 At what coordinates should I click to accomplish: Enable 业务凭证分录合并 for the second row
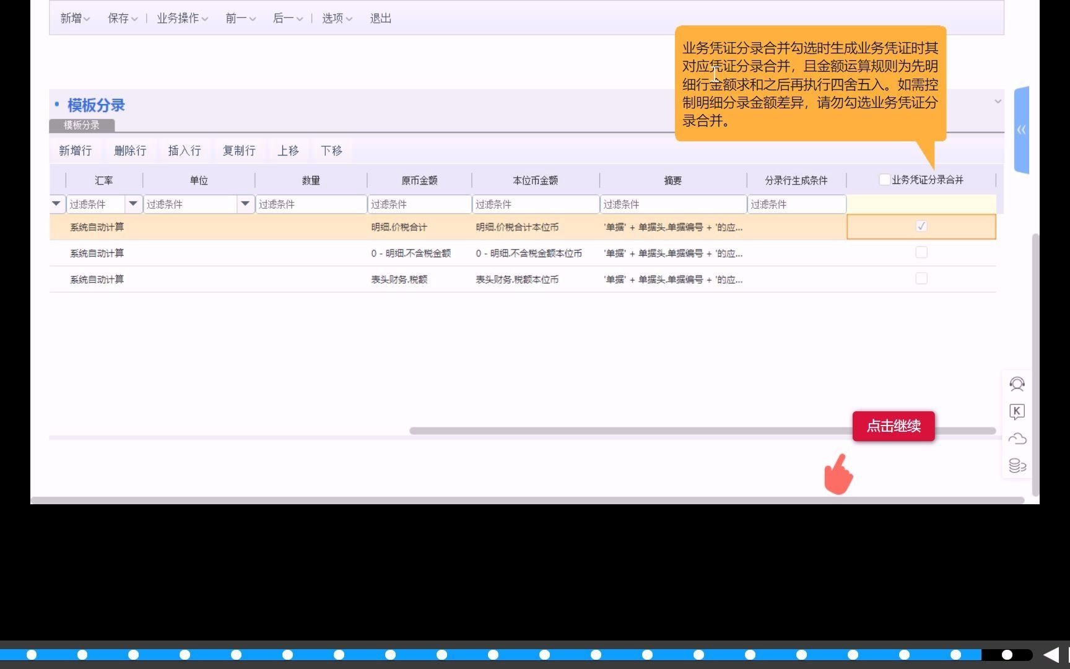coord(921,252)
